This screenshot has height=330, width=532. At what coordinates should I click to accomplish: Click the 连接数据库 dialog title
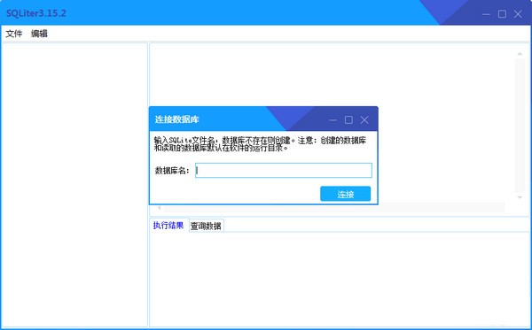coord(176,119)
